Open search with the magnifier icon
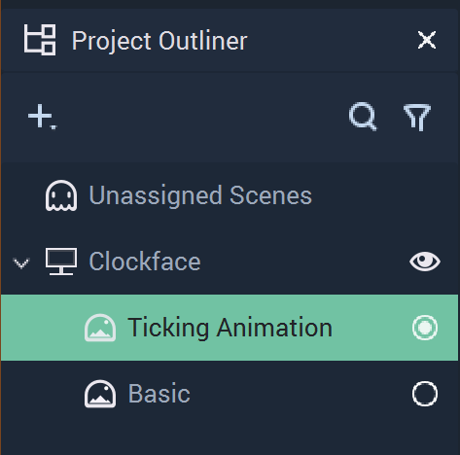This screenshot has width=460, height=455. (x=363, y=117)
